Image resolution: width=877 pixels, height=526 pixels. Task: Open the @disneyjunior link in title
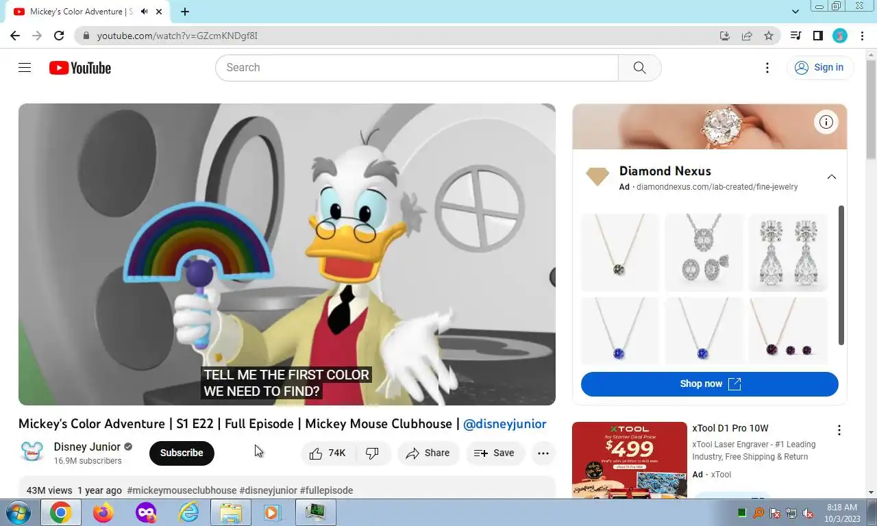point(505,424)
